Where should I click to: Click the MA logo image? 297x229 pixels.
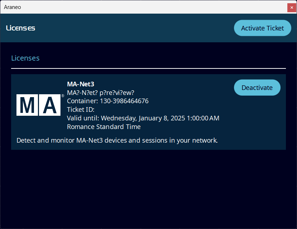click(x=38, y=105)
